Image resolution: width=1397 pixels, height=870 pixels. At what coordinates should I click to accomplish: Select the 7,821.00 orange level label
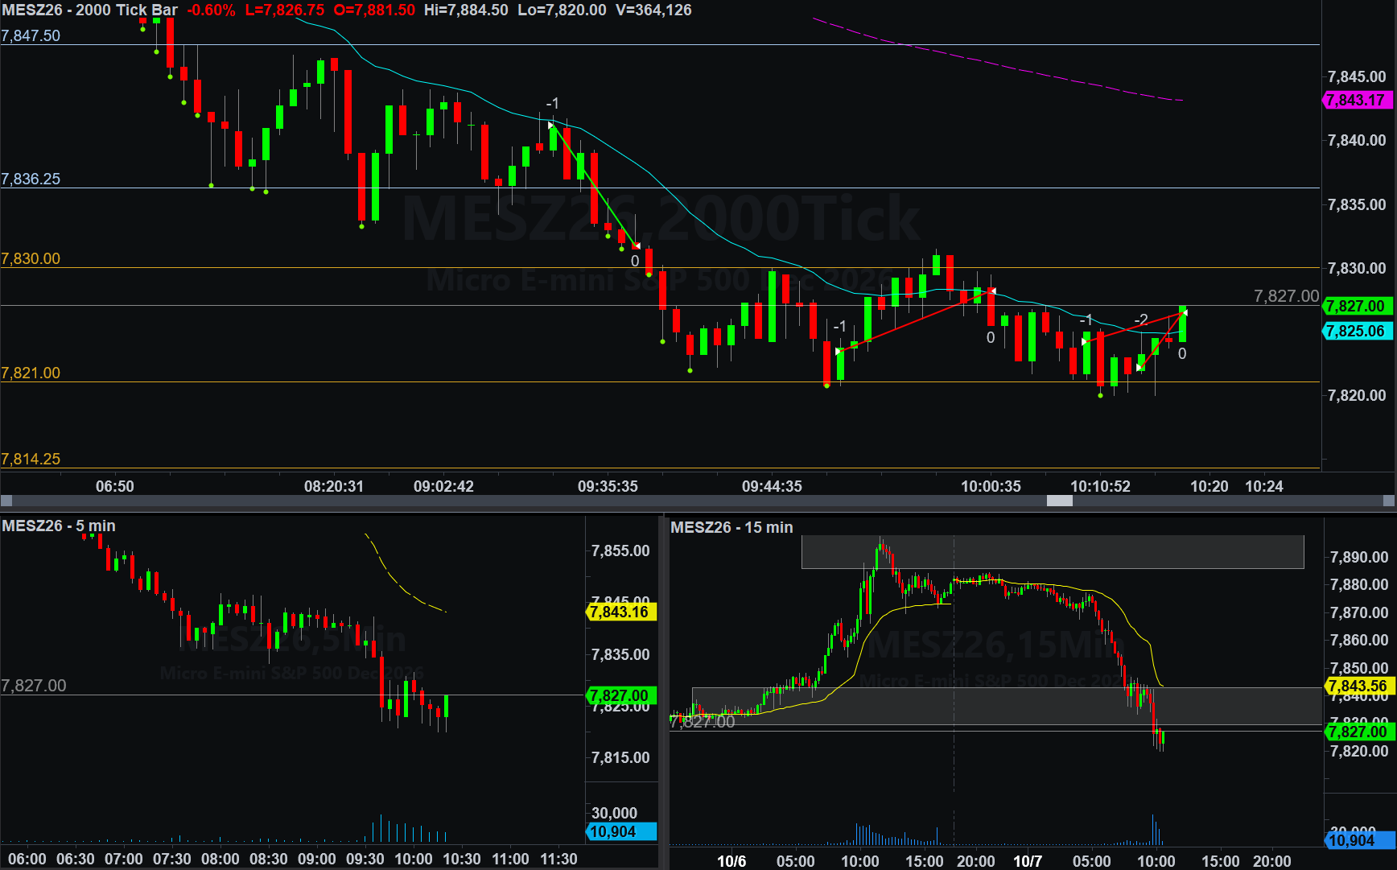point(31,373)
